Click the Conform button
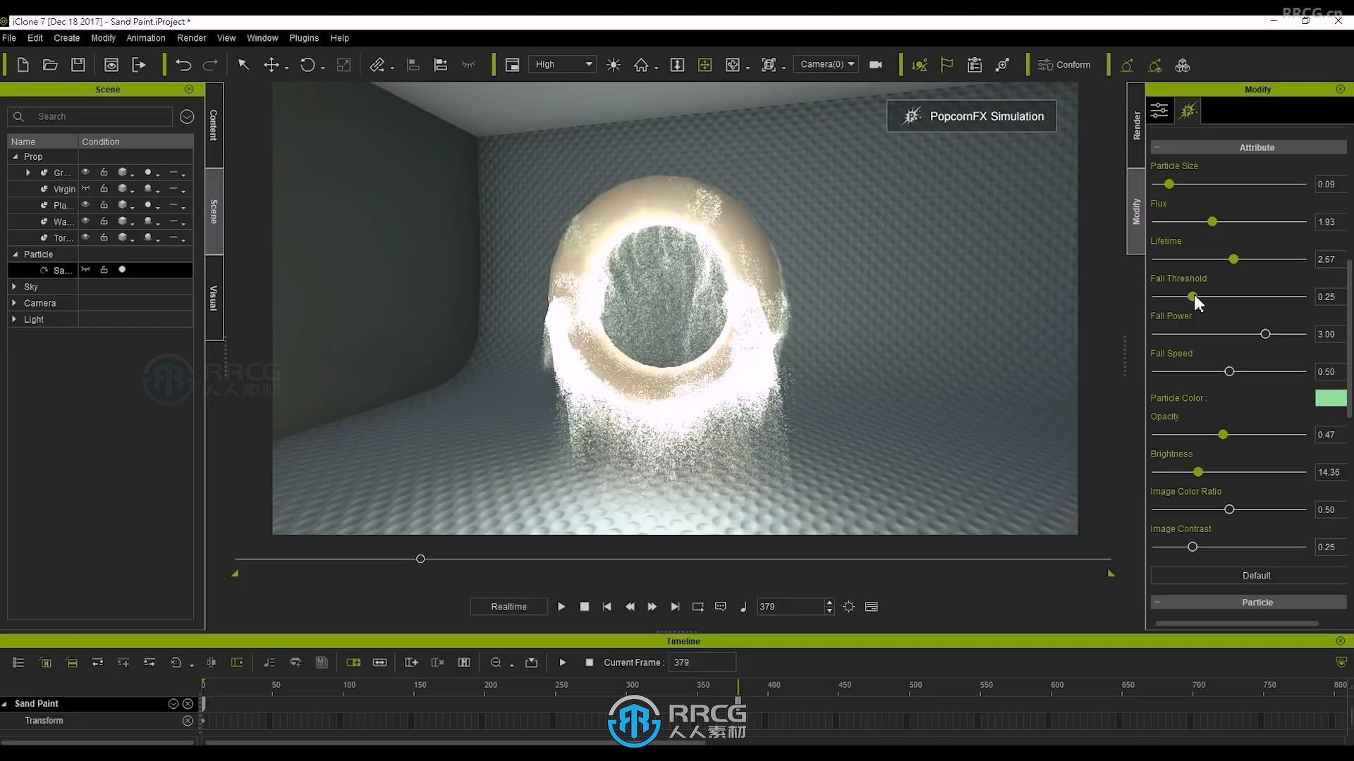This screenshot has height=761, width=1354. point(1064,65)
